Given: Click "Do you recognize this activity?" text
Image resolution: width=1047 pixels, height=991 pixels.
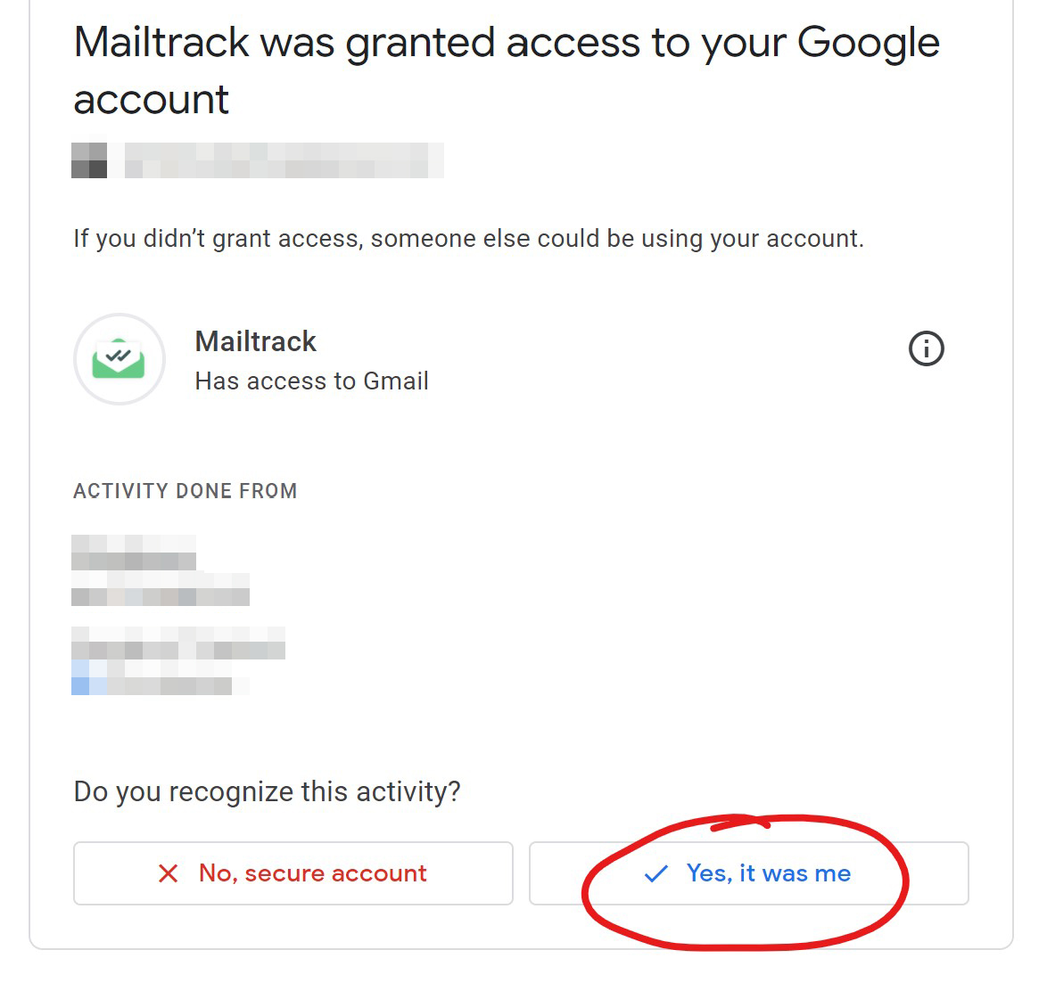Looking at the screenshot, I should click(267, 791).
